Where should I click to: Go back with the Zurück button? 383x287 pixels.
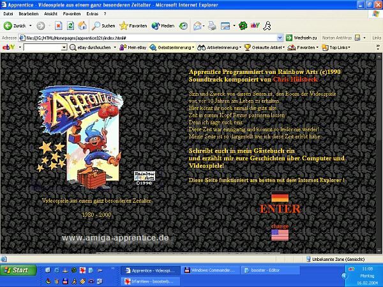(15, 26)
